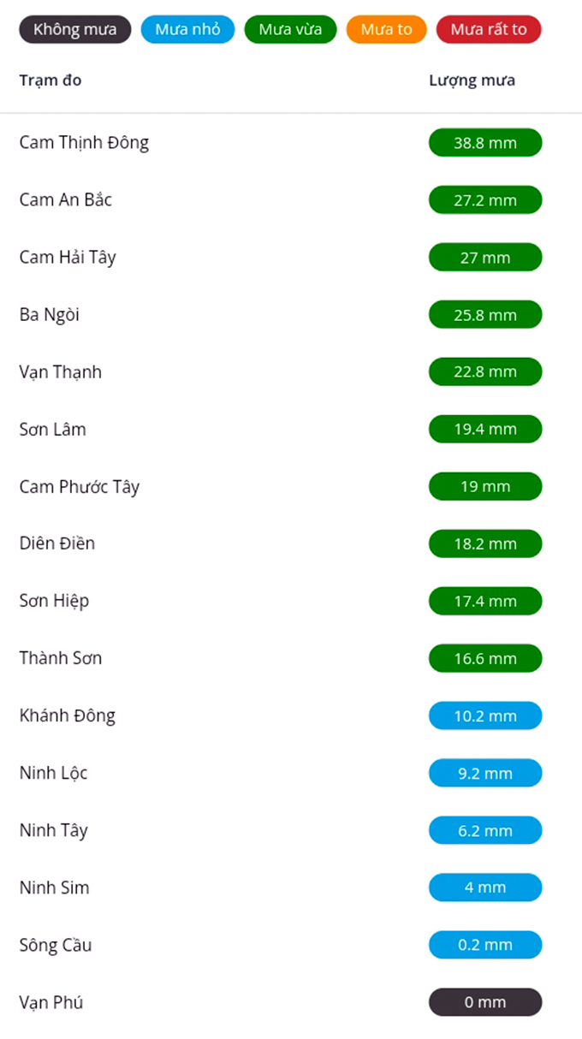Select the Cam An Bắc station
This screenshot has width=582, height=1039.
pyautogui.click(x=66, y=199)
